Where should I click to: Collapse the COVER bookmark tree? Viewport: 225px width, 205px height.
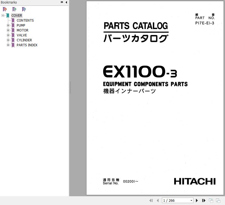coord(3,15)
